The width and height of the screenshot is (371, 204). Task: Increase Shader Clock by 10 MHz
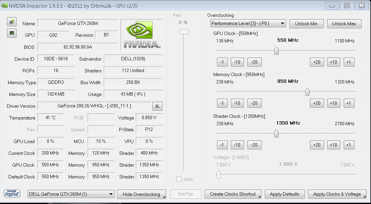tap(334, 145)
